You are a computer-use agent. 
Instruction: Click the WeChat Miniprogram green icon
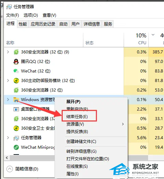(16, 147)
